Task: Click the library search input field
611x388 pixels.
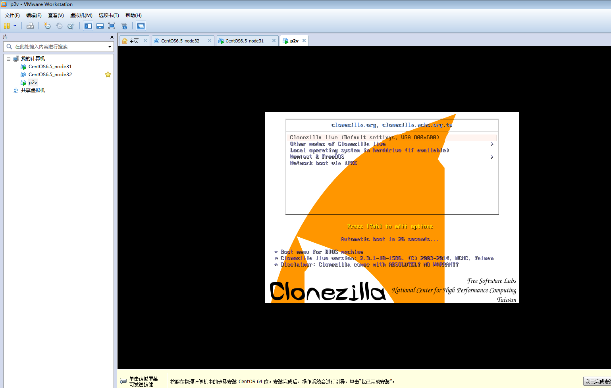Action: click(x=58, y=47)
